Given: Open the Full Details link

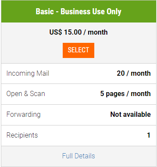Looking at the screenshot, I should [x=79, y=156].
